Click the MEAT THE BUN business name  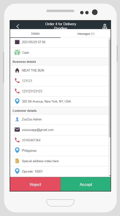[33, 70]
